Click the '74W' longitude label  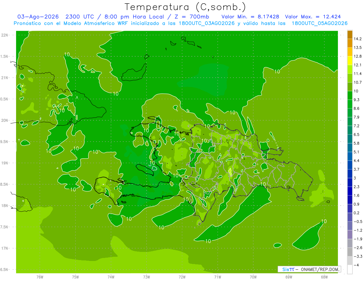pyautogui.click(x=111, y=277)
